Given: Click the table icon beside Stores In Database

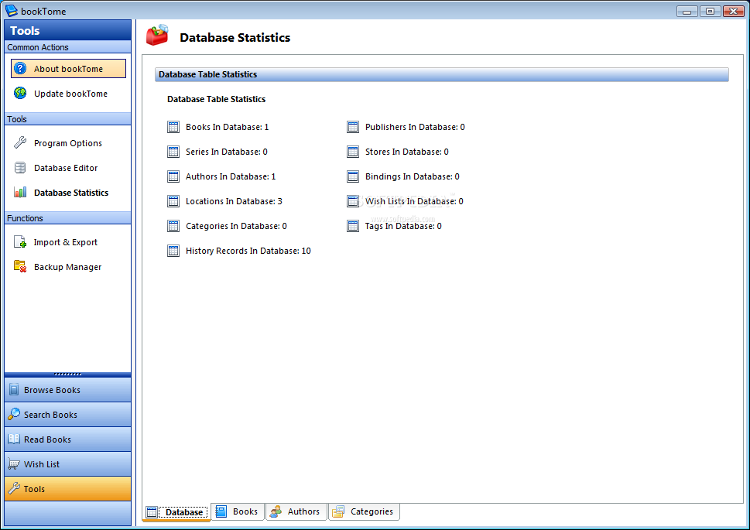Looking at the screenshot, I should 353,152.
